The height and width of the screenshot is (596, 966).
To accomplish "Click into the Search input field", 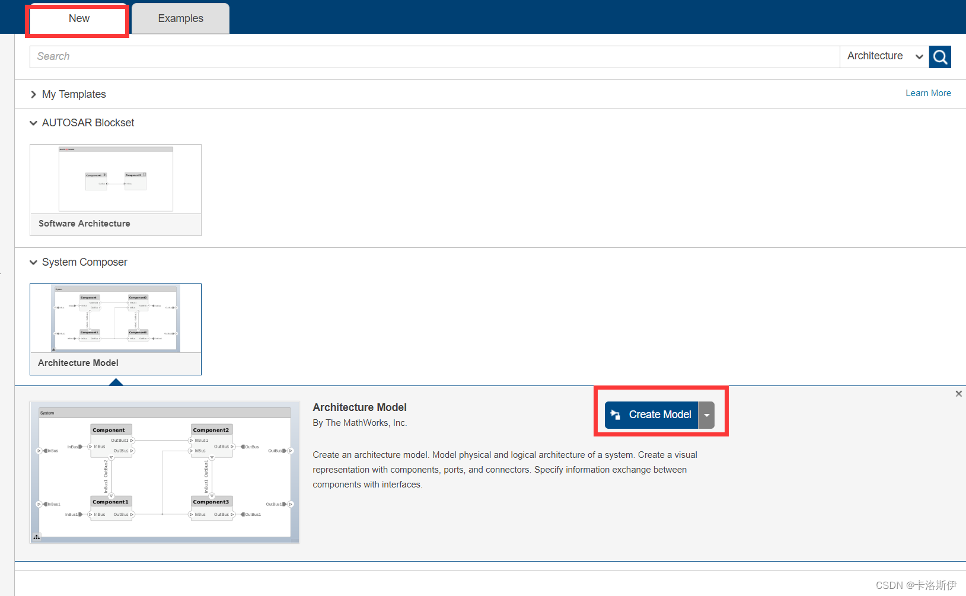I will pos(435,56).
